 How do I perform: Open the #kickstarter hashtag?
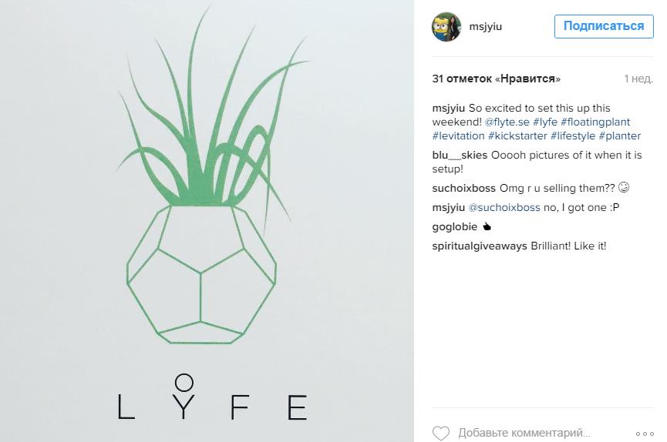pos(517,136)
